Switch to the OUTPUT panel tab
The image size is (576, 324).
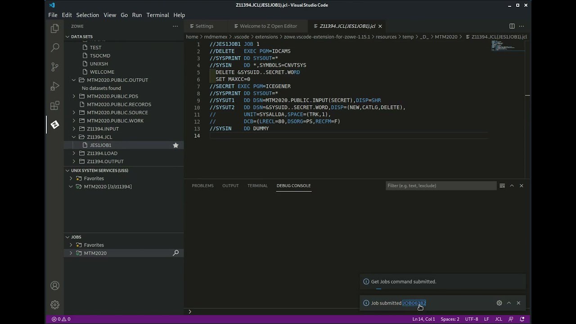pyautogui.click(x=230, y=185)
